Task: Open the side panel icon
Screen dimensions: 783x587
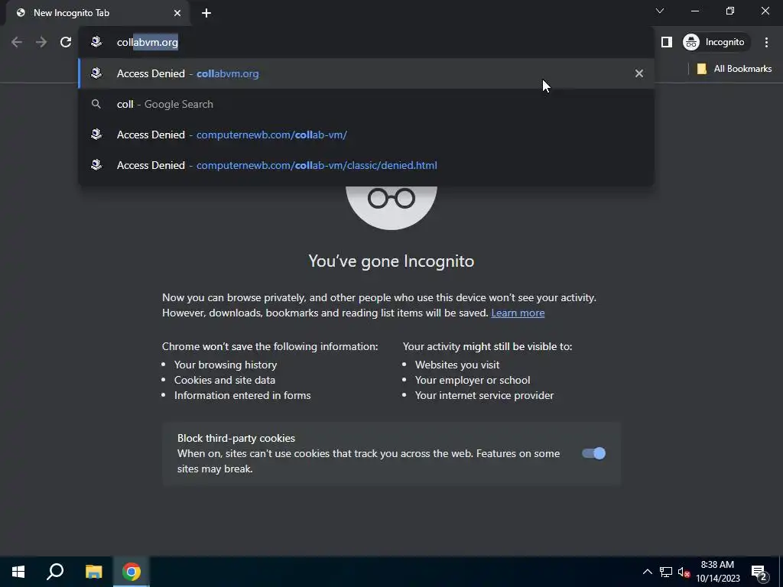Action: click(x=667, y=42)
